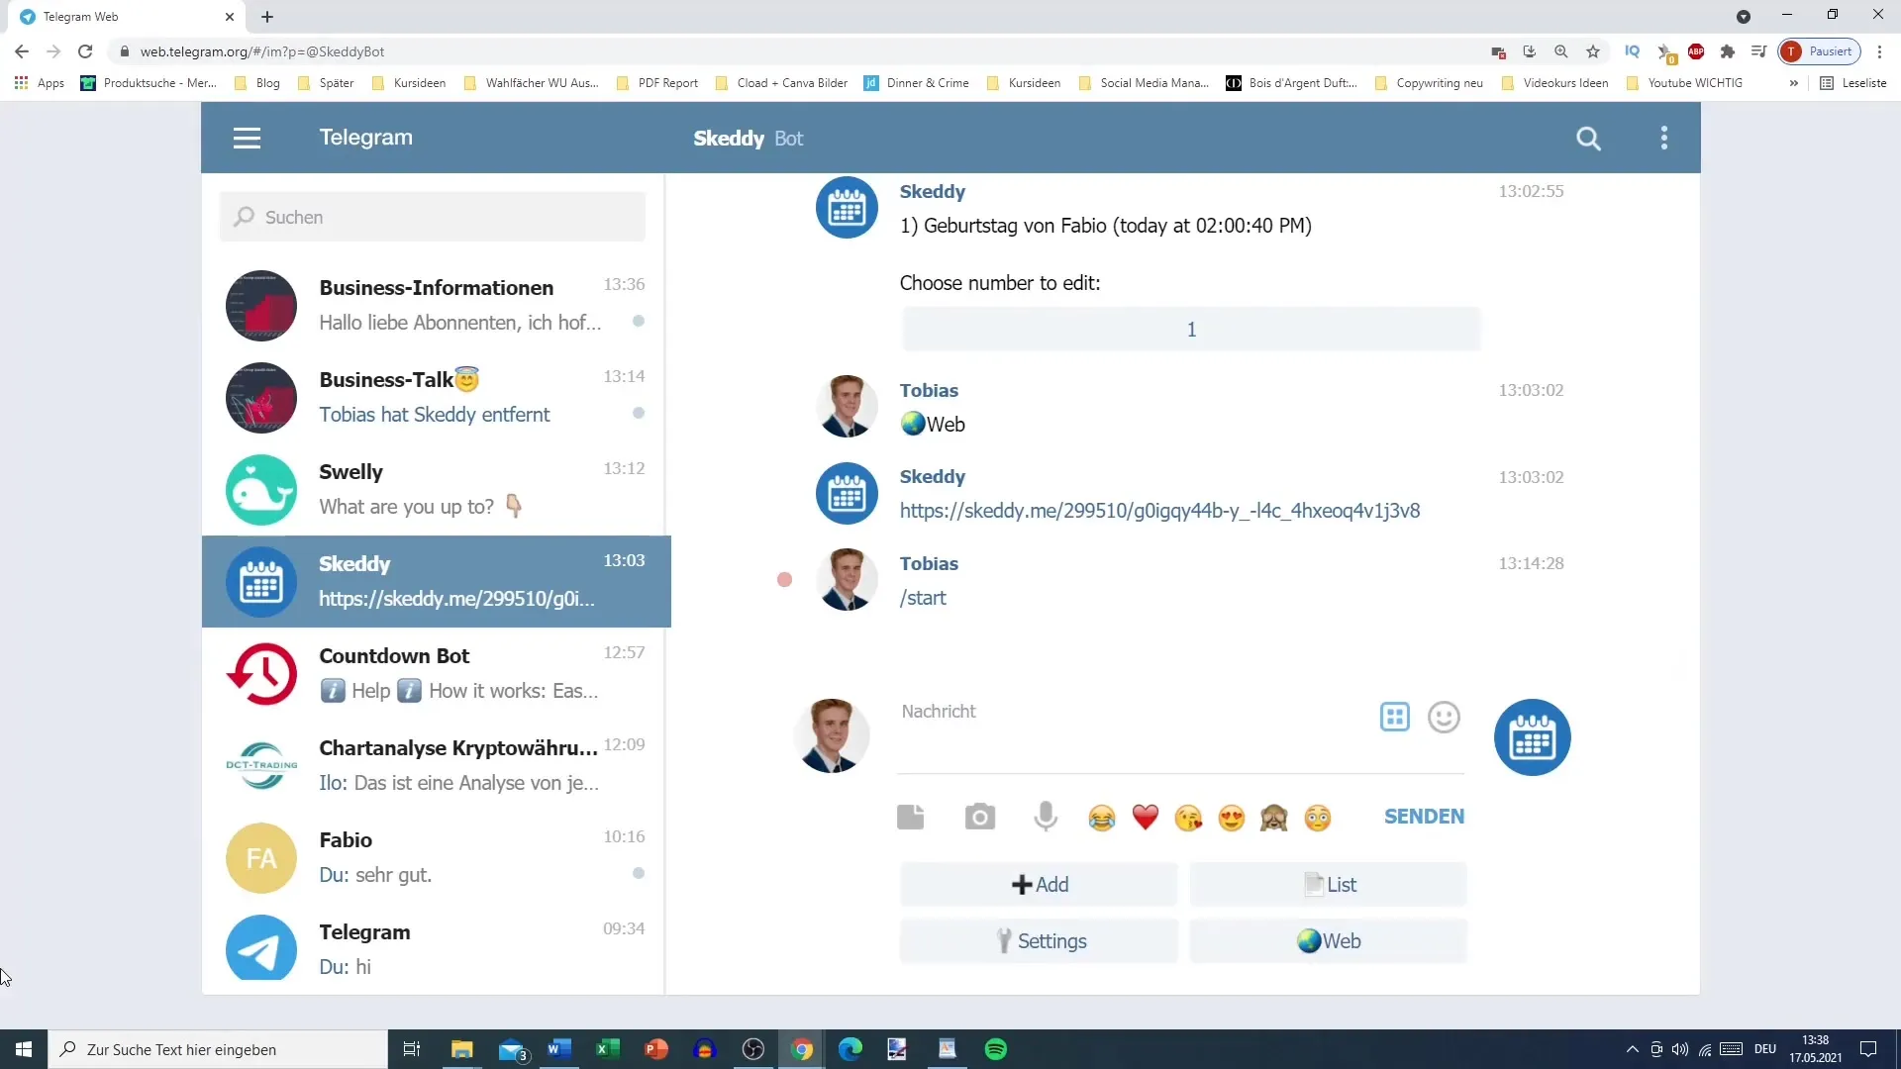Open the three-dot chat options menu
The height and width of the screenshot is (1069, 1901).
pos(1664,139)
